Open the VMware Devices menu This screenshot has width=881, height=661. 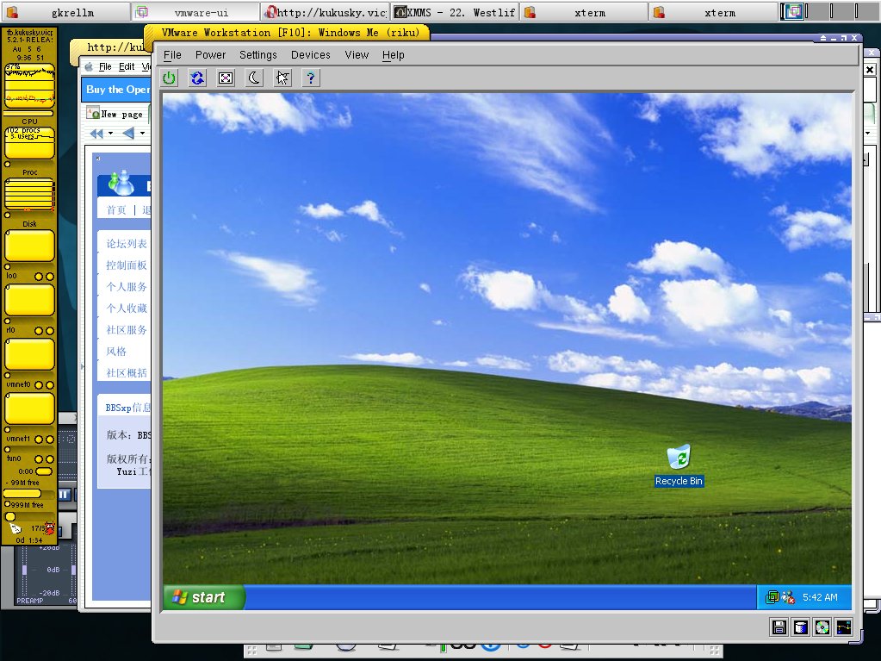310,55
